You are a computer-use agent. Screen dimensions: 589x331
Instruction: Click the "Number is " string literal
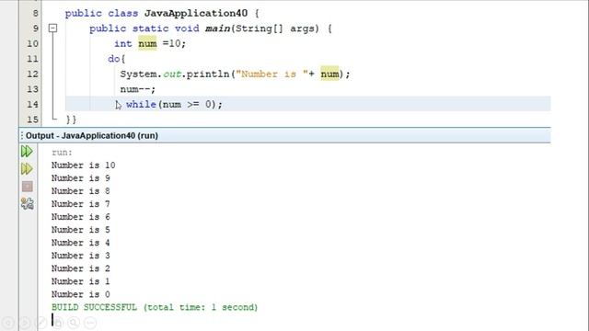[x=271, y=74]
